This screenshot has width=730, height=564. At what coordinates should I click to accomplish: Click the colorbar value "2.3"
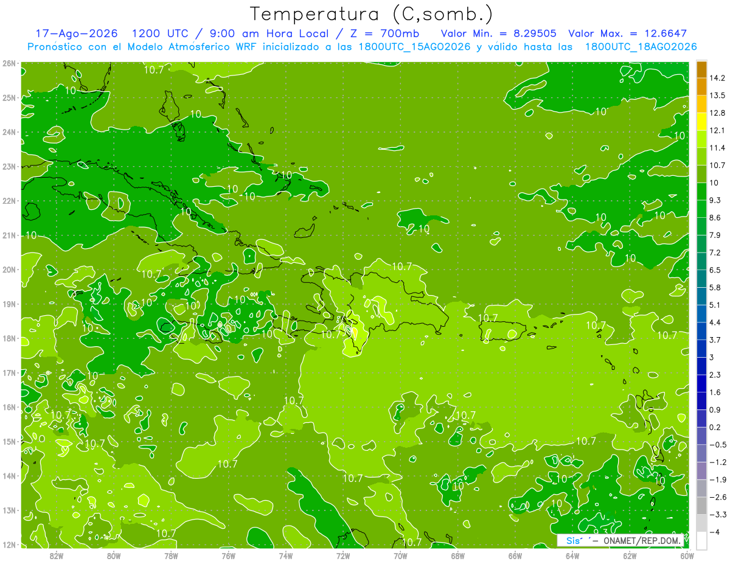(715, 375)
